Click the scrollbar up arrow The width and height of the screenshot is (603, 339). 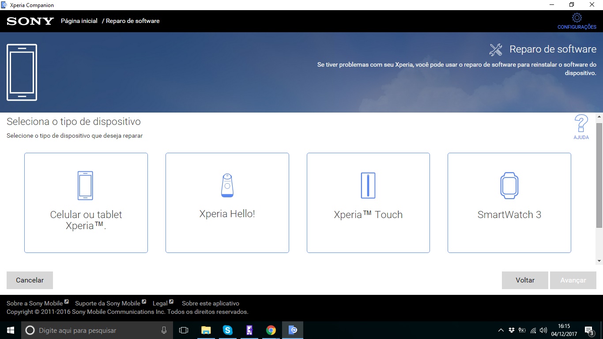(599, 117)
